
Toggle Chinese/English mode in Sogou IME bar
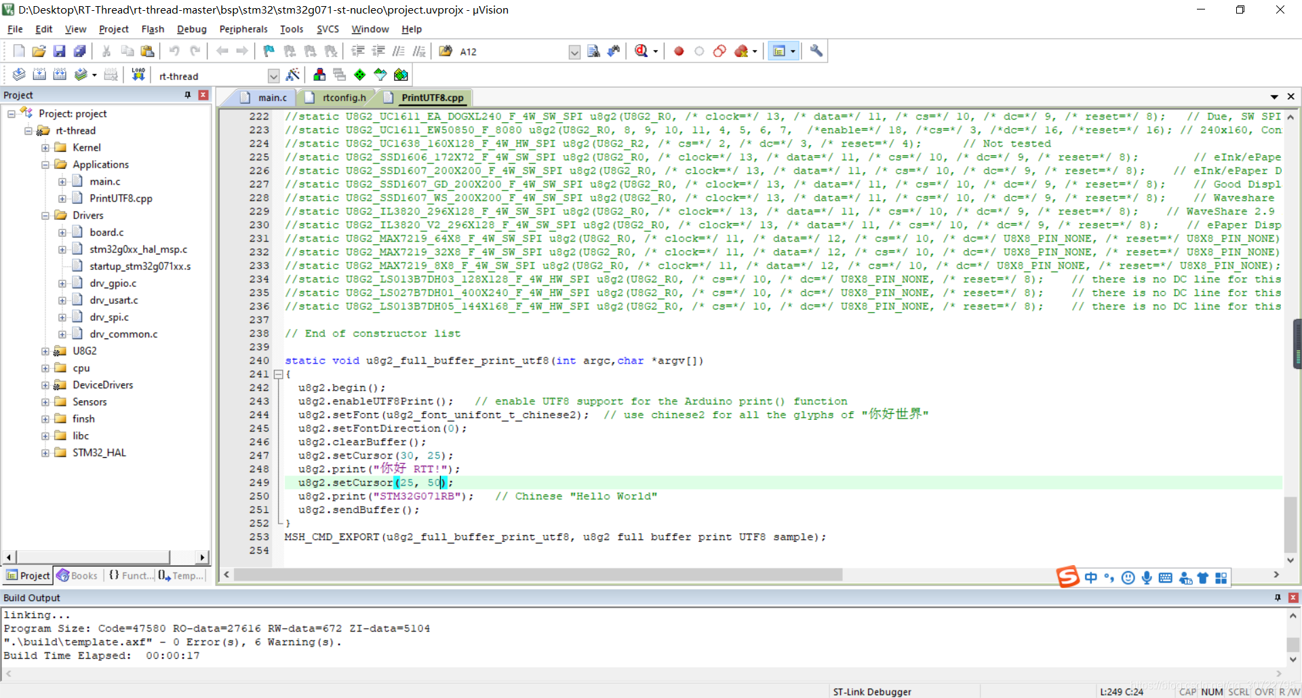coord(1090,578)
